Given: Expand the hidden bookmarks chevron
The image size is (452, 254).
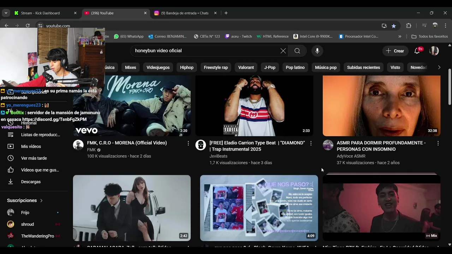Looking at the screenshot, I should (400, 36).
